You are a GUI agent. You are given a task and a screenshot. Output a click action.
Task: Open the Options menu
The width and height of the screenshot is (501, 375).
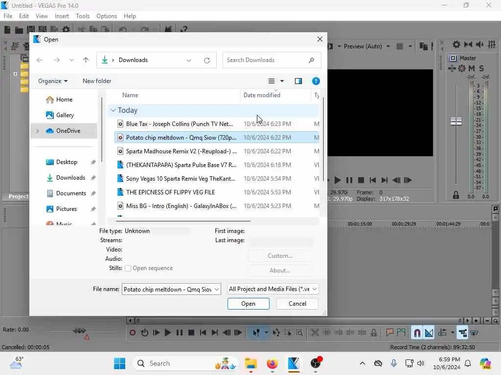pos(107,16)
